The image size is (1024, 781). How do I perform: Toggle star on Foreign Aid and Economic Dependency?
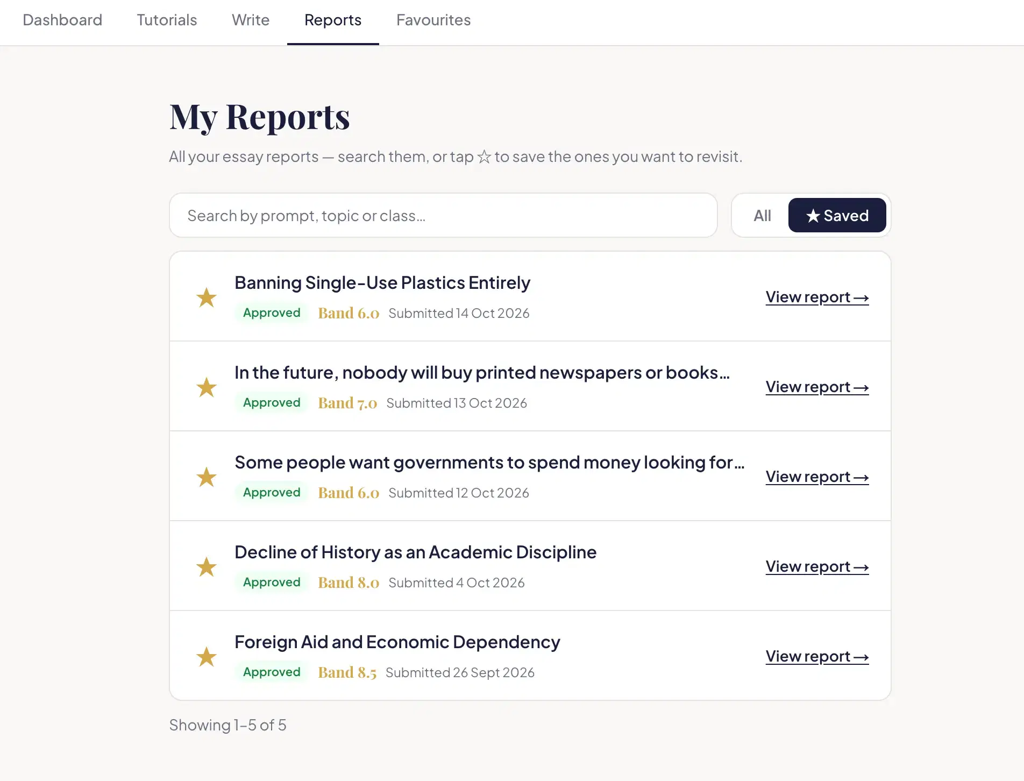[x=207, y=656]
